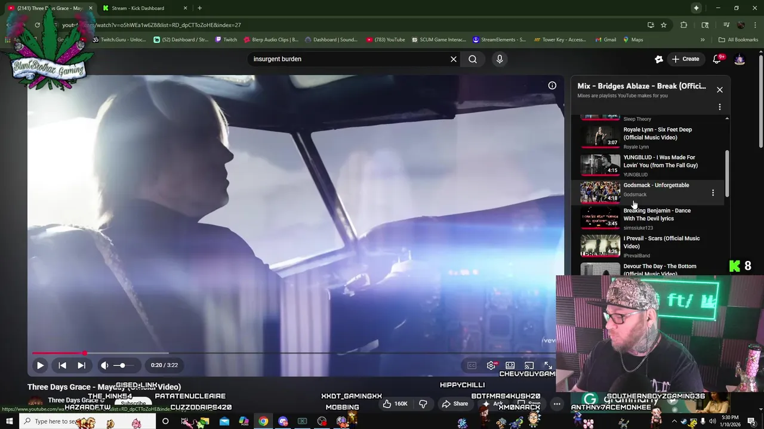Viewport: 764px width, 429px height.
Task: Select Godsmack - Unforgettable from the mix
Action: pyautogui.click(x=657, y=185)
